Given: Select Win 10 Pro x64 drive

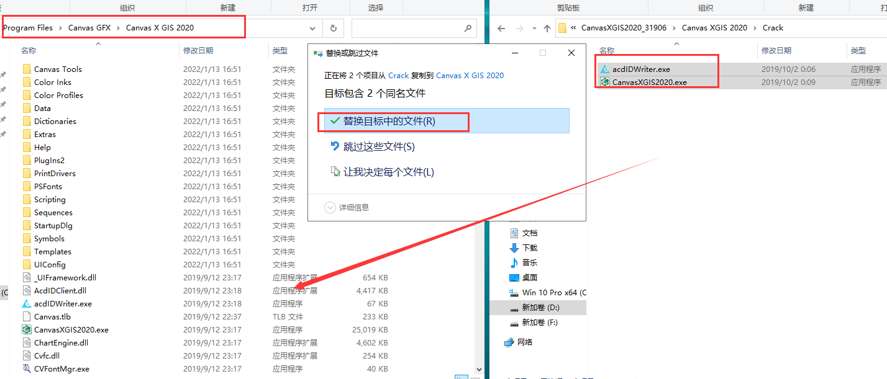Looking at the screenshot, I should point(547,292).
